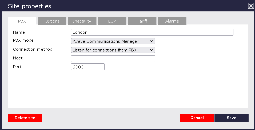Click the Name field containing London
Screen dimensions: 255x130
[152, 32]
